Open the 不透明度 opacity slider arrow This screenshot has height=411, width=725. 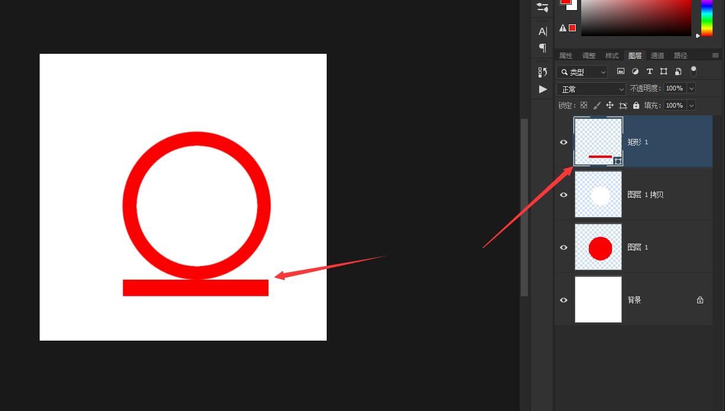point(691,88)
